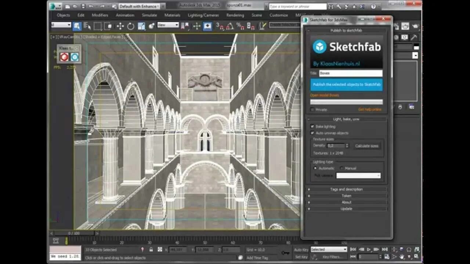Select the Manual lighting type radio button

342,168
